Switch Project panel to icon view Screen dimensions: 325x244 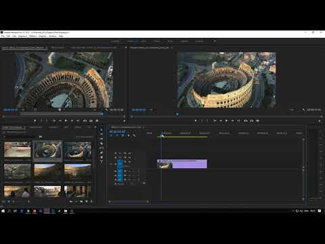pos(9,201)
